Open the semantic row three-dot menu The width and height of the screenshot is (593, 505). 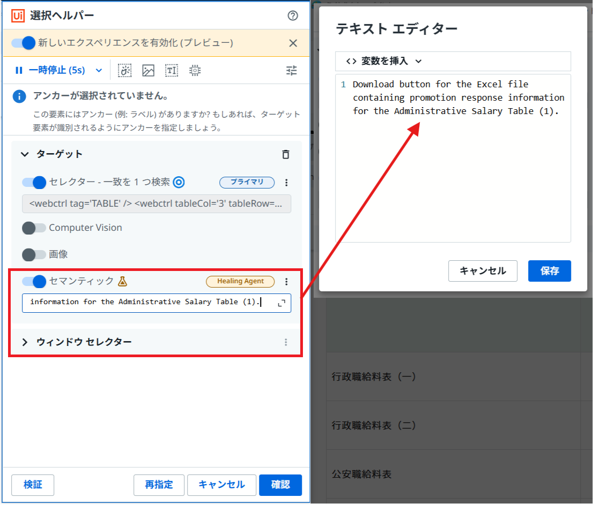286,281
